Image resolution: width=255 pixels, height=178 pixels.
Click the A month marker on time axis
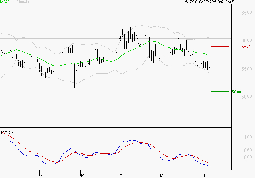click(x=121, y=176)
